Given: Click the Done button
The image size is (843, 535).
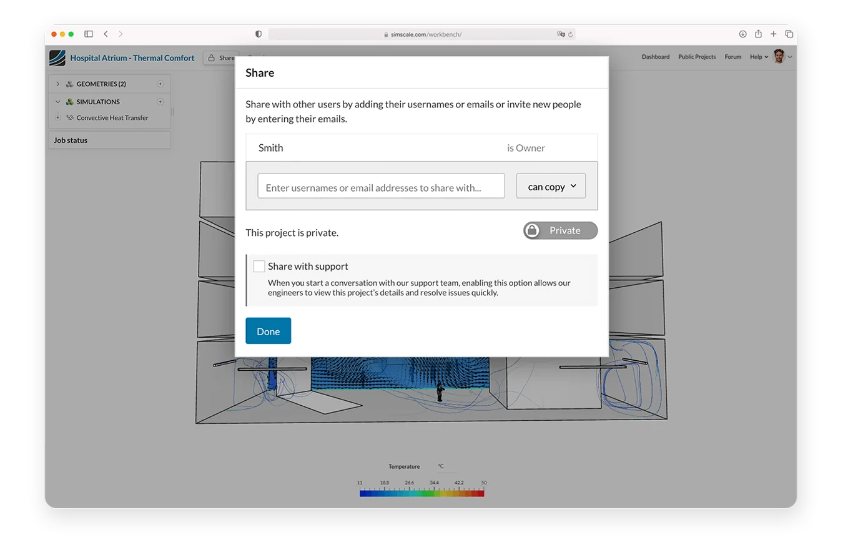Looking at the screenshot, I should (268, 331).
